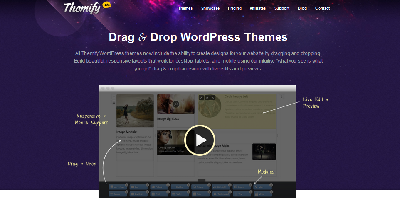This screenshot has height=198, width=400.
Task: Add the Video module with plus icon
Action: click(272, 192)
